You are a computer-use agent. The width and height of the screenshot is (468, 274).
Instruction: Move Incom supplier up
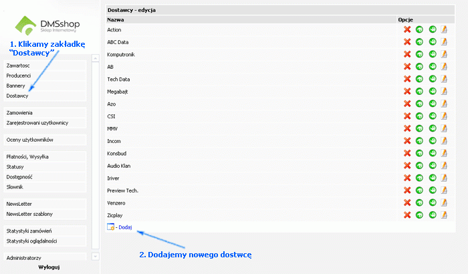[419, 141]
